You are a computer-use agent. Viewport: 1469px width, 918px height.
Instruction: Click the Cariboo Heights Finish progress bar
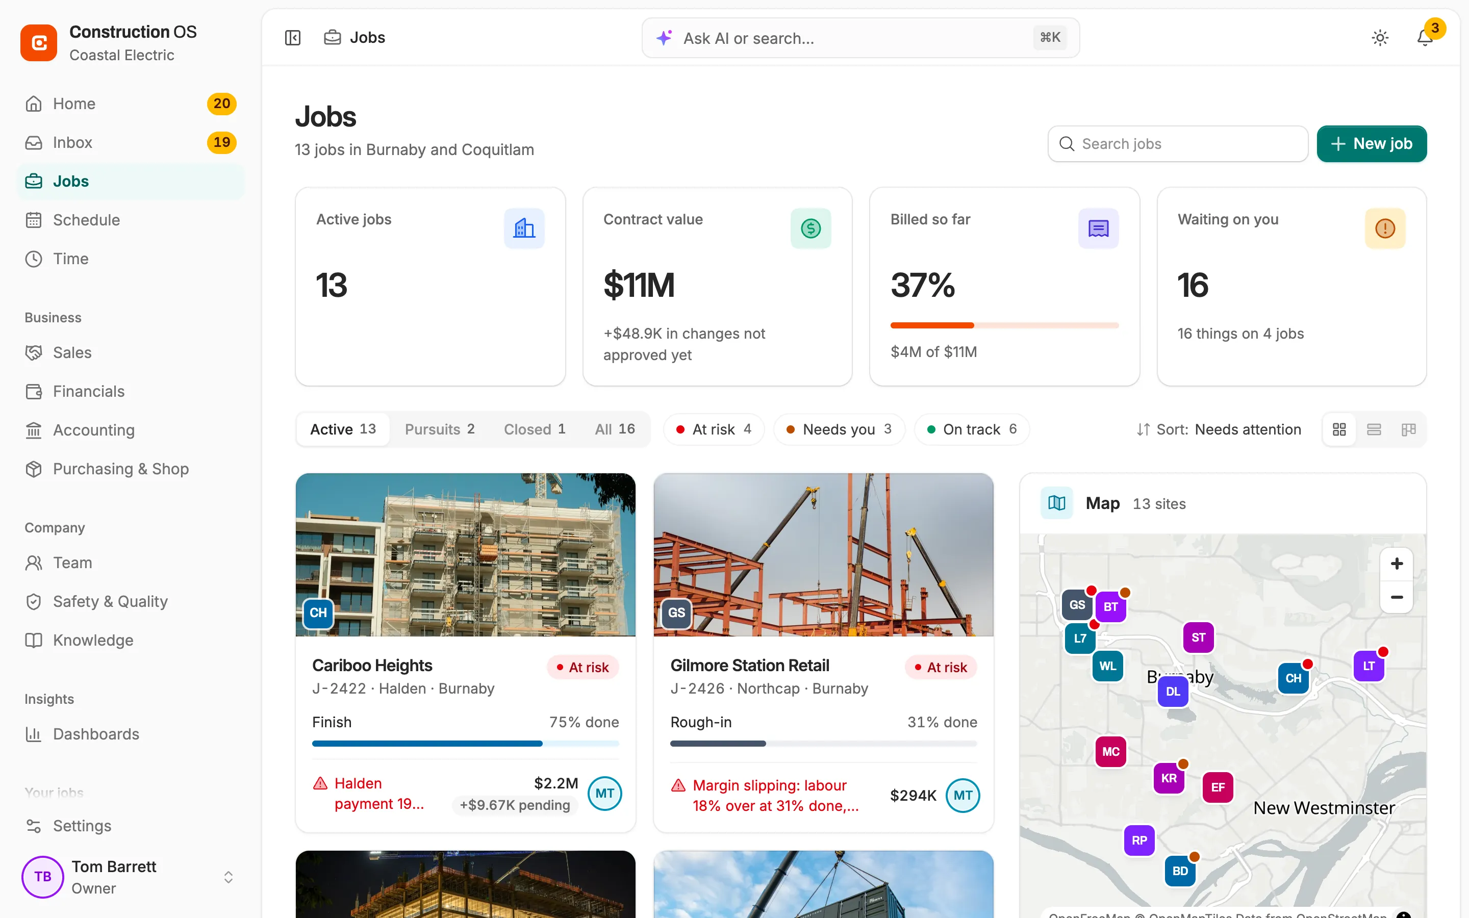[x=465, y=743]
